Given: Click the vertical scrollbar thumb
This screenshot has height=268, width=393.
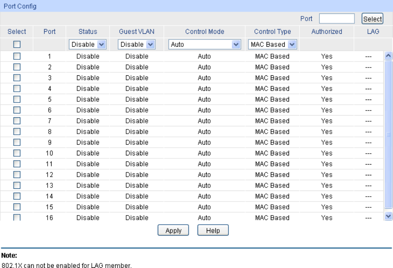Looking at the screenshot, I should (x=388, y=134).
